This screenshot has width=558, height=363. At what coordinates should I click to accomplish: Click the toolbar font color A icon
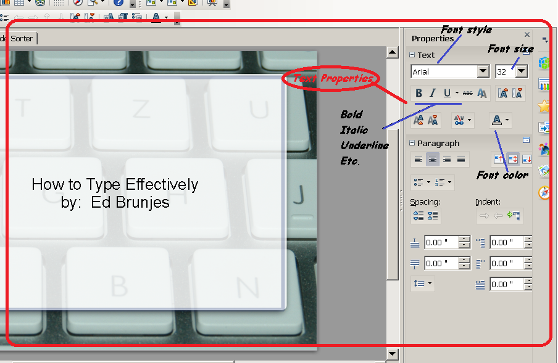tap(156, 17)
